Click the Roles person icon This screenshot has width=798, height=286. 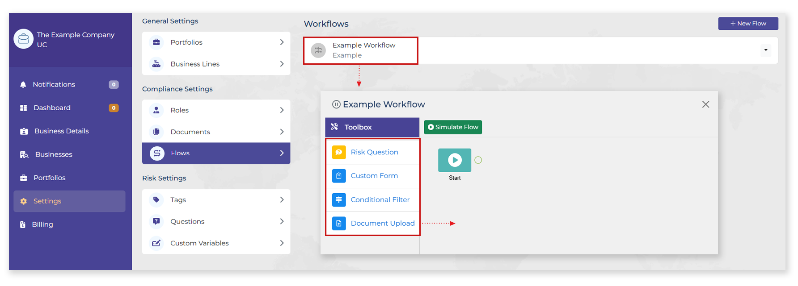click(156, 110)
